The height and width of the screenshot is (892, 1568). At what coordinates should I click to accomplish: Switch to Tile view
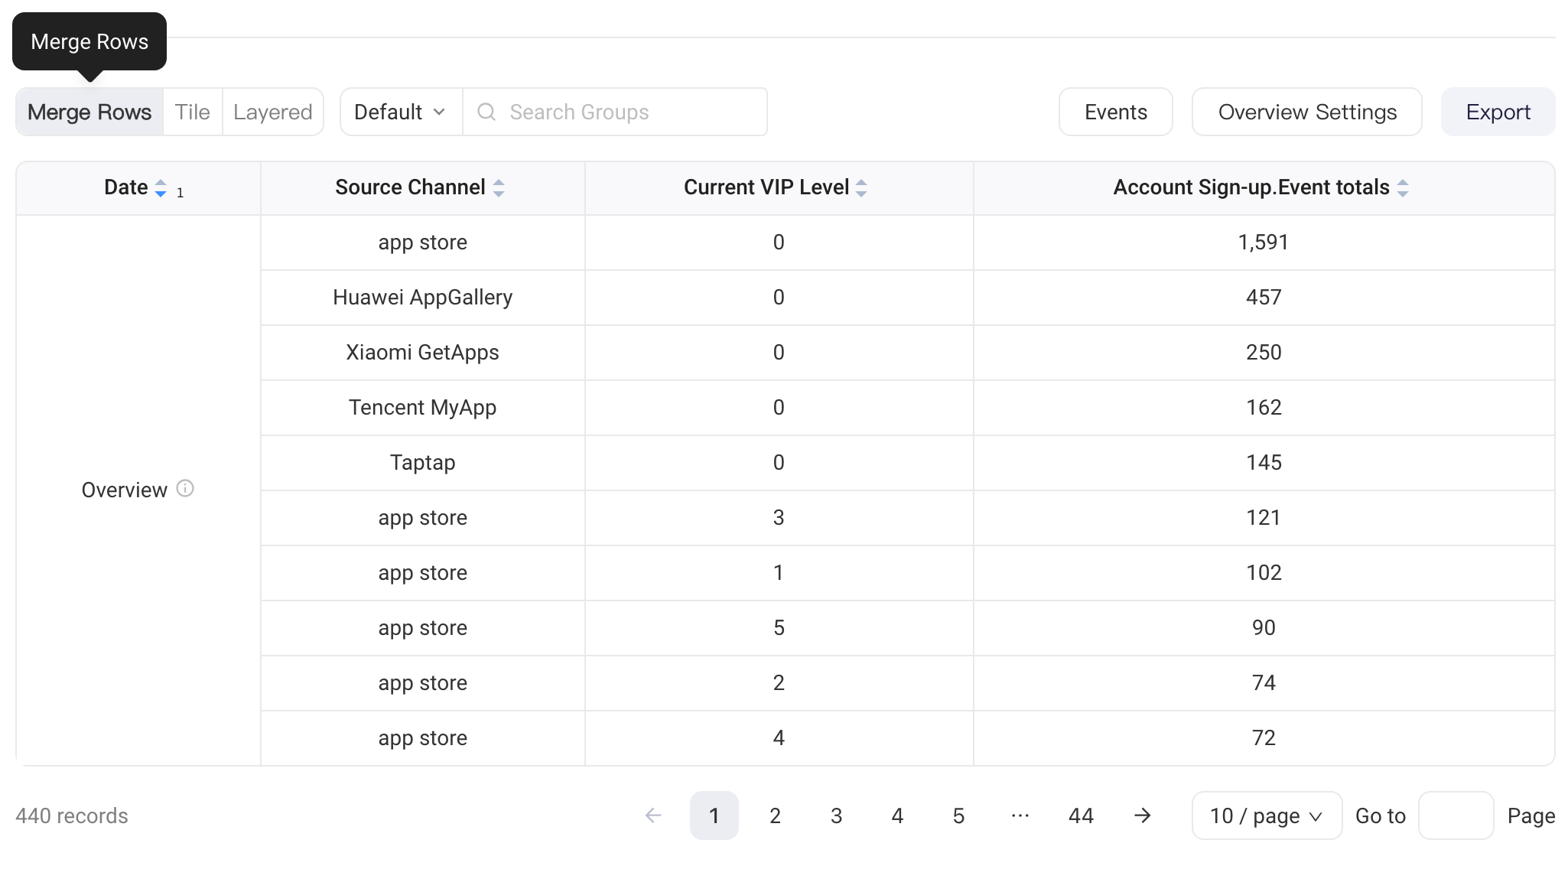click(x=192, y=112)
